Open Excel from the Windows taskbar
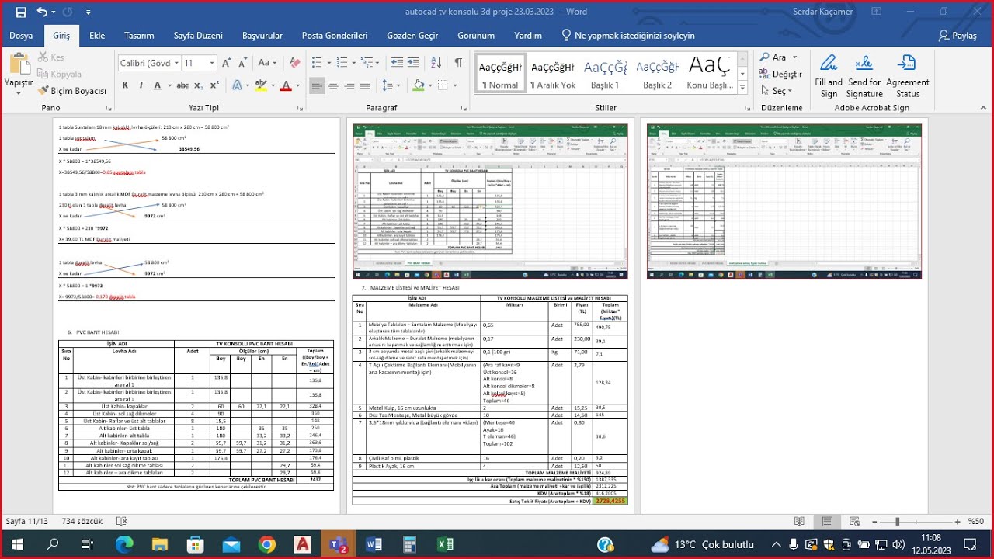 (445, 544)
